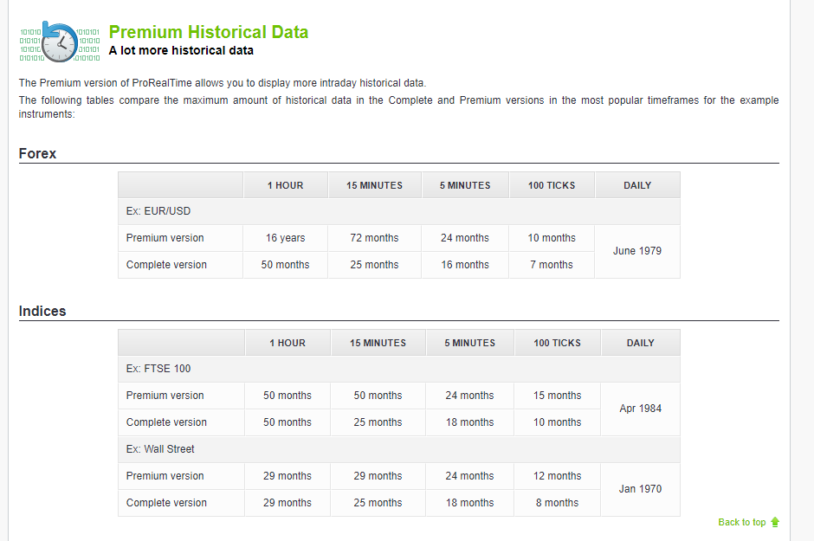Click the Premium Historical Data clock icon
This screenshot has width=814, height=541.
click(59, 42)
